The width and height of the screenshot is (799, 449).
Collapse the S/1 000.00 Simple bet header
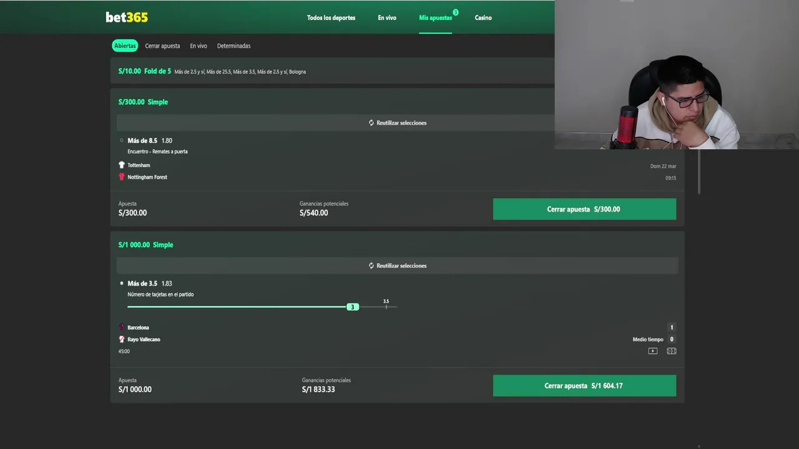pyautogui.click(x=145, y=244)
